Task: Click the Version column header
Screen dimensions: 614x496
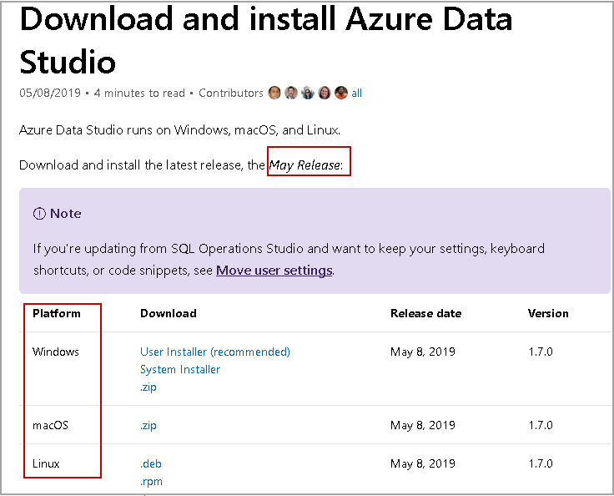Action: pos(548,313)
